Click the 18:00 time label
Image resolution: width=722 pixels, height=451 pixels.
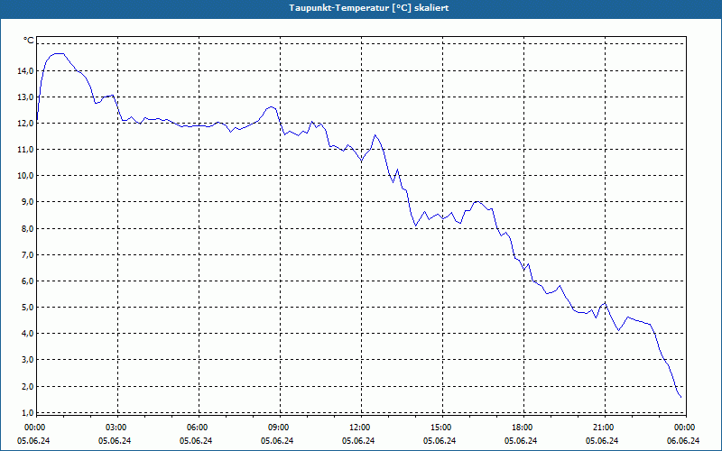[x=523, y=428]
